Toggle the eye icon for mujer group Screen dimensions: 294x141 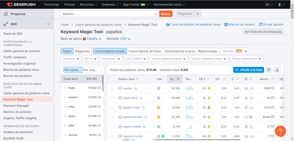click(99, 88)
